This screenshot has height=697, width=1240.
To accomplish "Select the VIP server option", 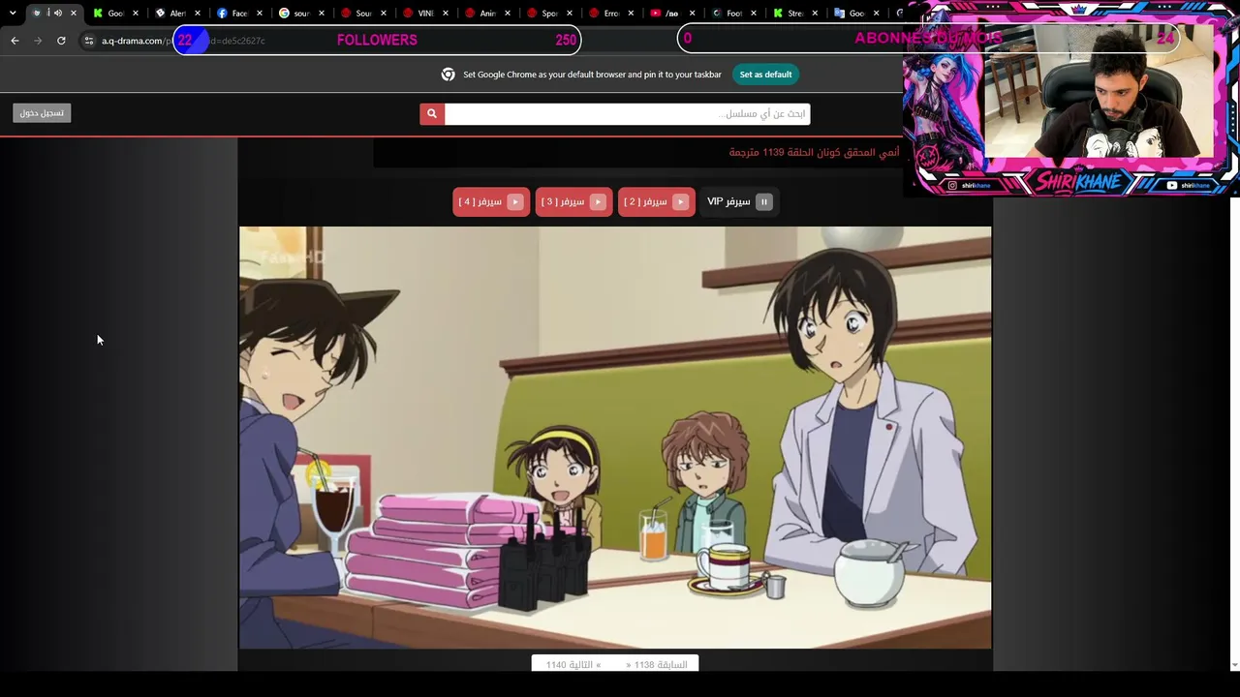I will point(738,201).
